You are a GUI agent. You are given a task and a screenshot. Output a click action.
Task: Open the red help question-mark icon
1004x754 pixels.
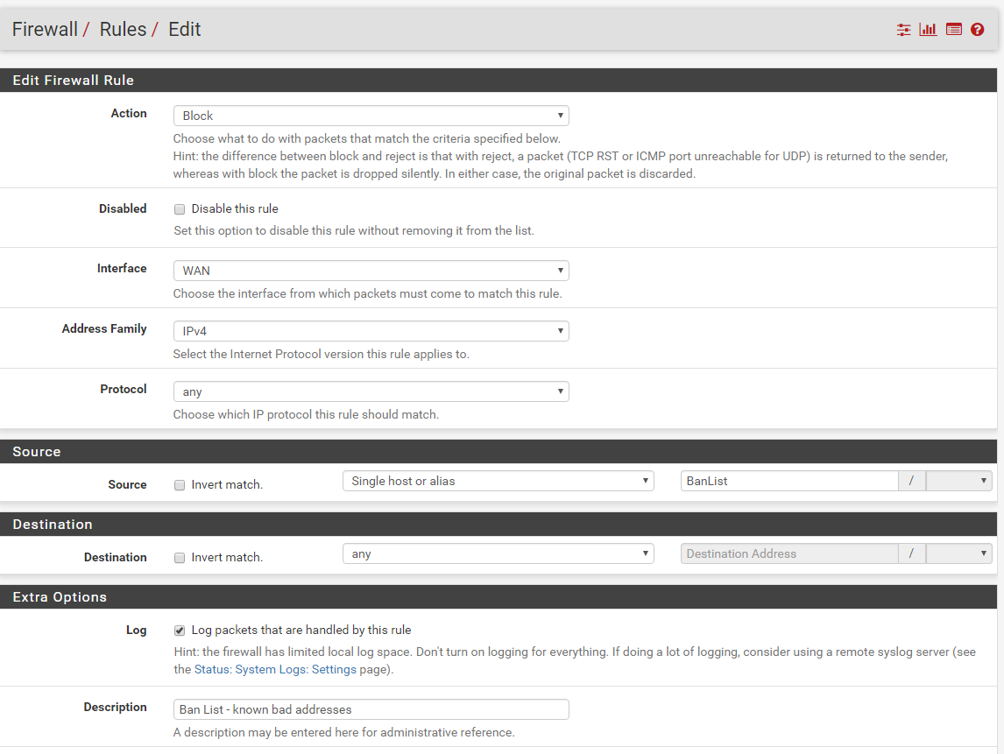coord(978,30)
